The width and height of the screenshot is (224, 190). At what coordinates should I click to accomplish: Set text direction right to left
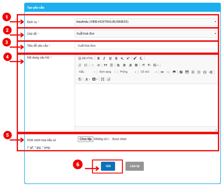click(149, 65)
